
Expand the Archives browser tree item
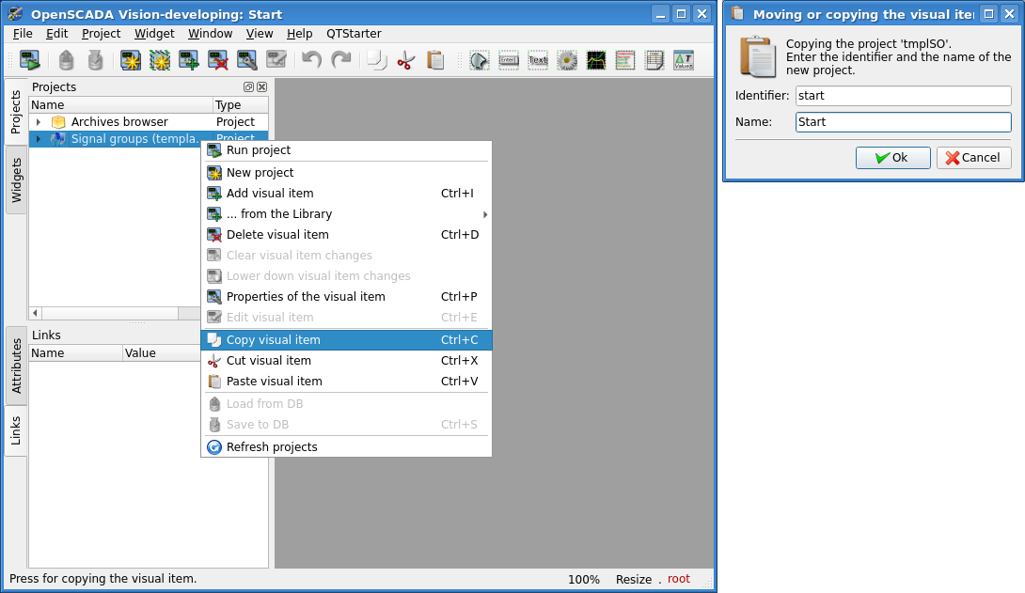coord(39,122)
